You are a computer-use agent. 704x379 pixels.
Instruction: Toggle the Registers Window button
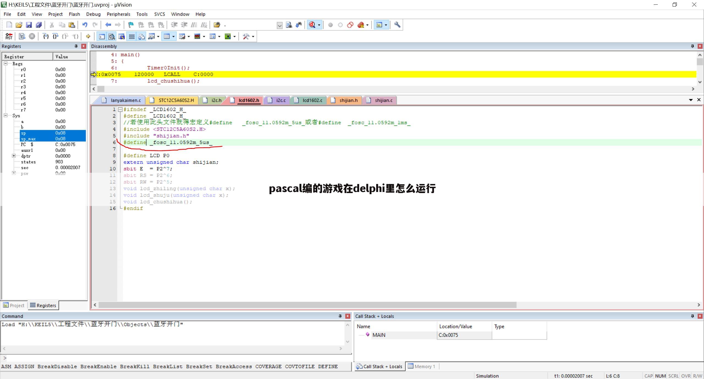132,36
